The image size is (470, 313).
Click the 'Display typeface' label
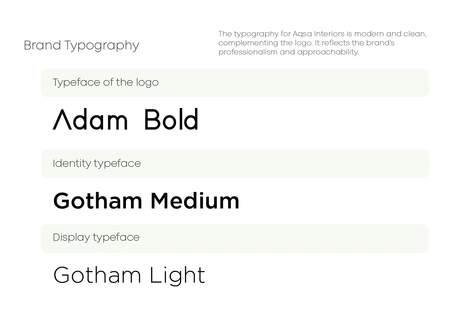96,238
